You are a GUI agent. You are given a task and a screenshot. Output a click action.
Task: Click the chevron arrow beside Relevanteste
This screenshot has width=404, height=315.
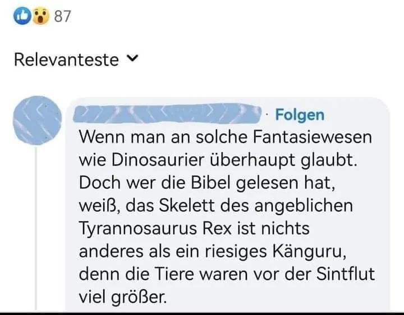133,58
